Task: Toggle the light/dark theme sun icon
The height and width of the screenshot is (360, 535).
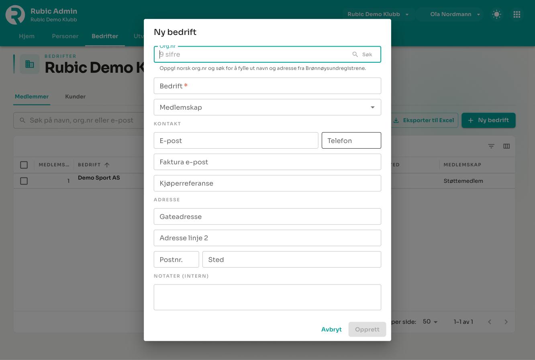Action: click(x=496, y=14)
